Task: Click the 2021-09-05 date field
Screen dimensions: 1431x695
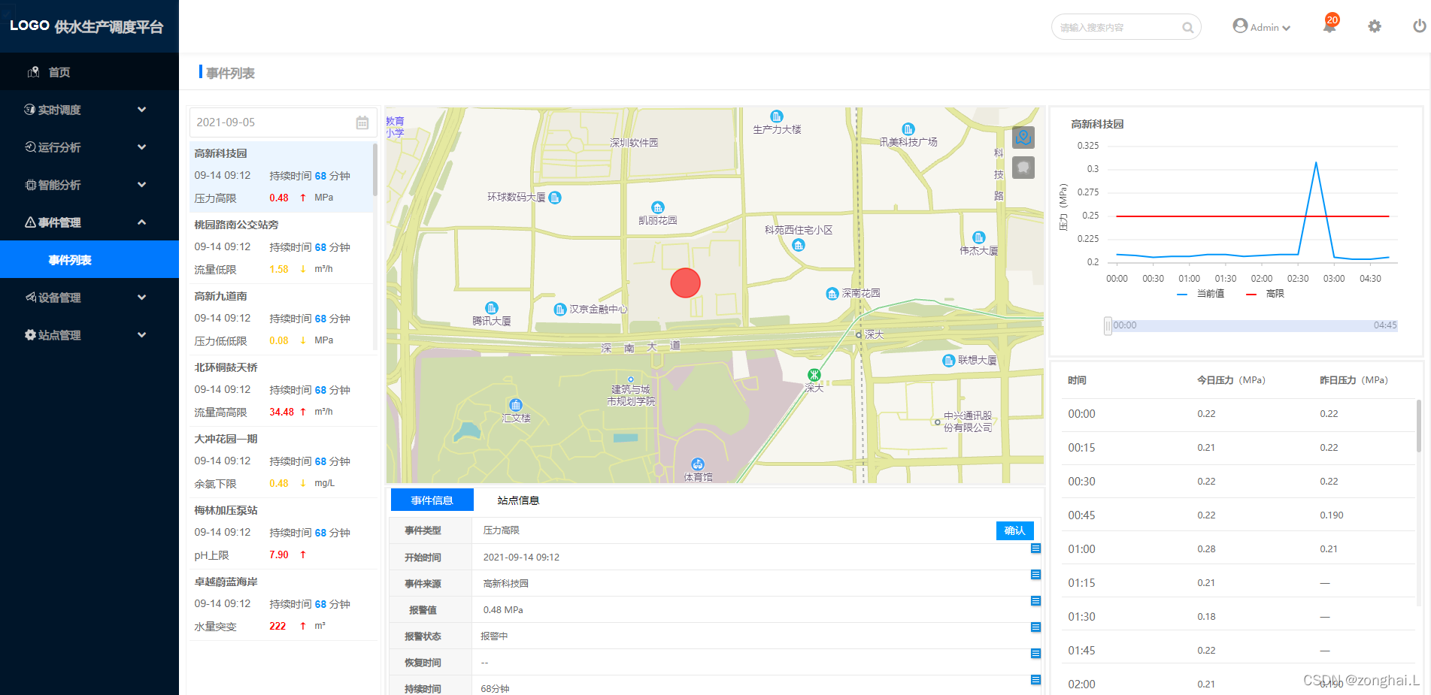Action: click(x=282, y=122)
